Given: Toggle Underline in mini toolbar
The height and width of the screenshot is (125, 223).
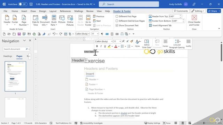Looking at the screenshot, I should tap(105, 46).
